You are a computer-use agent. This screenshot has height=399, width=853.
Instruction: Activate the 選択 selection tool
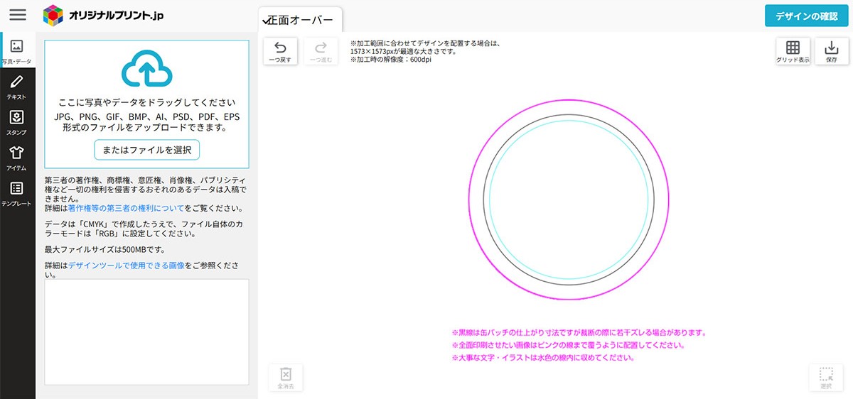click(826, 378)
